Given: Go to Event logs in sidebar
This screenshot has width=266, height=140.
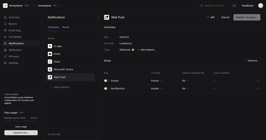Looking at the screenshot, I should [21, 30].
